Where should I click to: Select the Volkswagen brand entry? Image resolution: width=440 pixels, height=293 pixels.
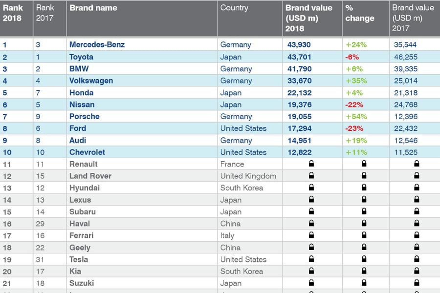point(91,81)
